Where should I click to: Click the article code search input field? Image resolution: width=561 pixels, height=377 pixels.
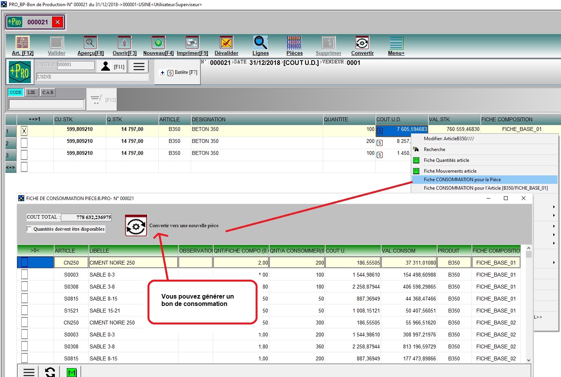tap(46, 104)
